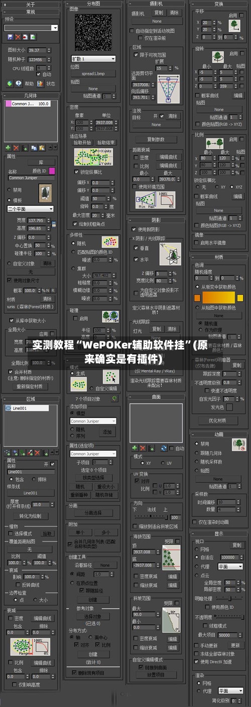Collapse the 常规 rollout header
This screenshot has height=707, width=251.
[x=31, y=11]
